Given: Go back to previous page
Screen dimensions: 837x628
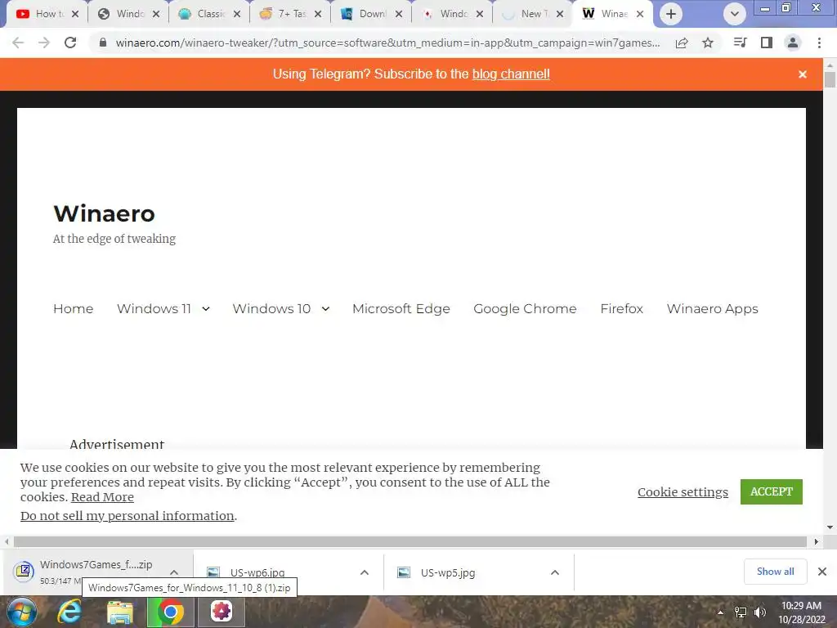Looking at the screenshot, I should click(18, 43).
